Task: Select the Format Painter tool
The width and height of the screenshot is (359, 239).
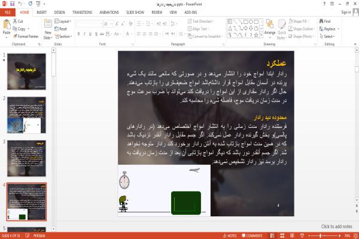Action: [26, 36]
